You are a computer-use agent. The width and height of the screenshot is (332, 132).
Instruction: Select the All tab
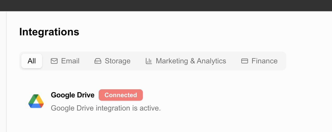pyautogui.click(x=32, y=61)
